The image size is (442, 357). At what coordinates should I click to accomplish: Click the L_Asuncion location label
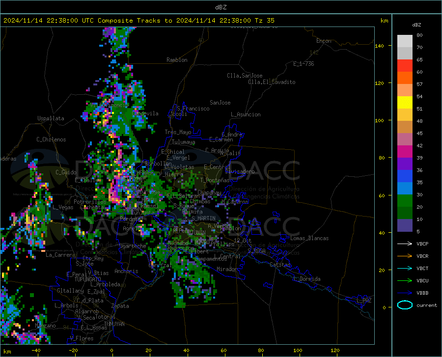pos(246,114)
